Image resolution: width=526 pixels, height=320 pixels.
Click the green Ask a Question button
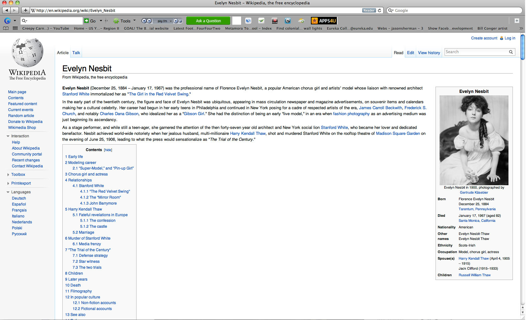point(208,21)
